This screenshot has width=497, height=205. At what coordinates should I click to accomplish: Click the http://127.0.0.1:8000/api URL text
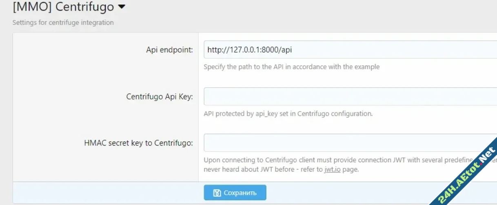(x=249, y=50)
